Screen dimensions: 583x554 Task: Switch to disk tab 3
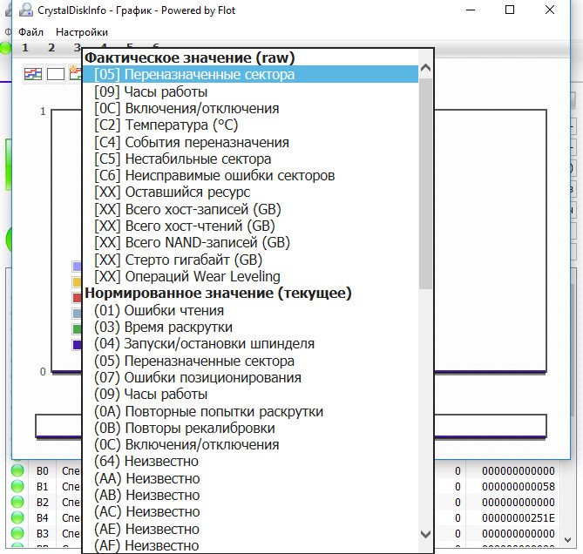coord(77,48)
